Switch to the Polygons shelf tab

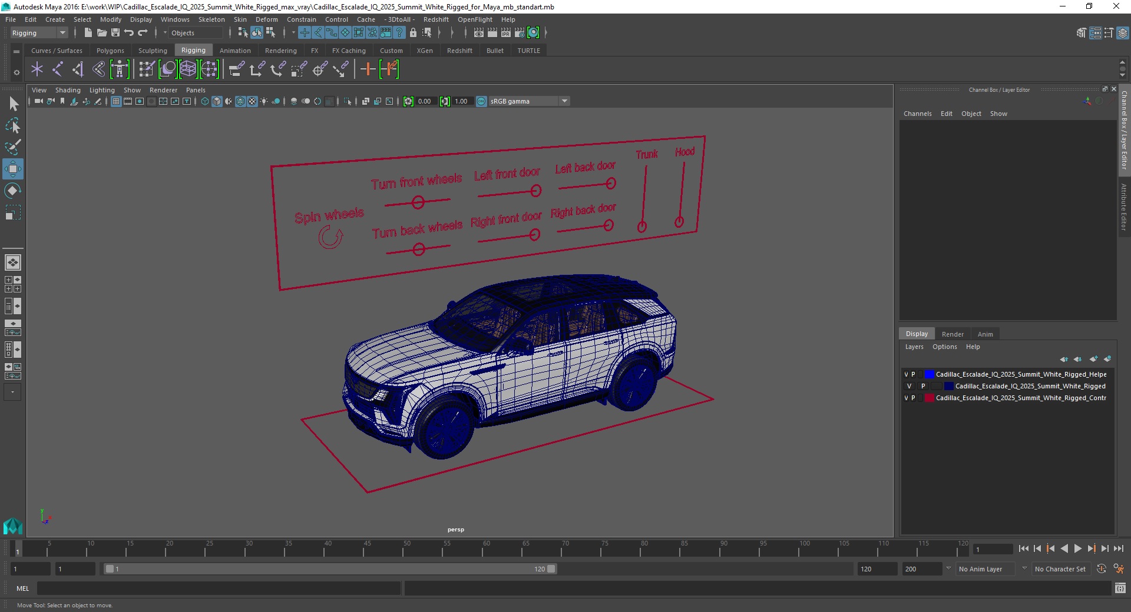[x=110, y=51]
